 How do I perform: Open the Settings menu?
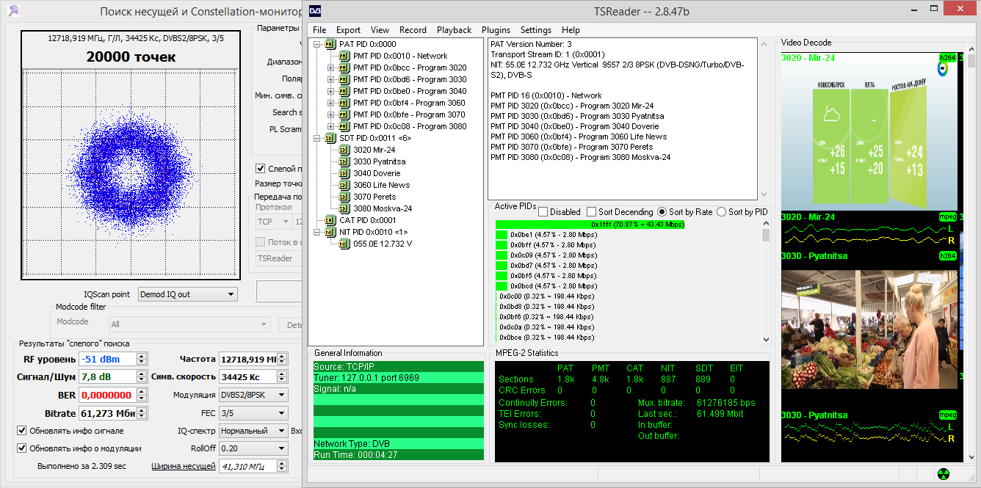(536, 30)
